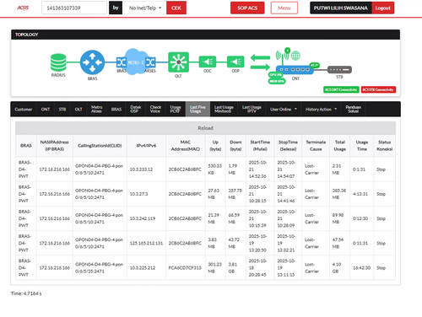Focus the customer number input field
This screenshot has width=422, height=317.
pos(74,8)
